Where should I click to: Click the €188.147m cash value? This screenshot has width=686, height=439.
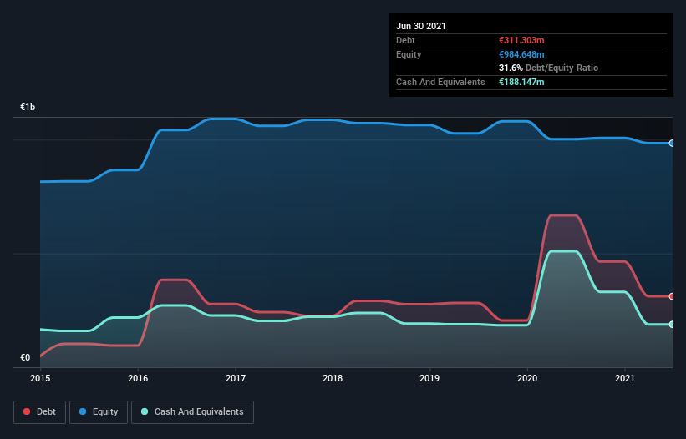pos(521,82)
